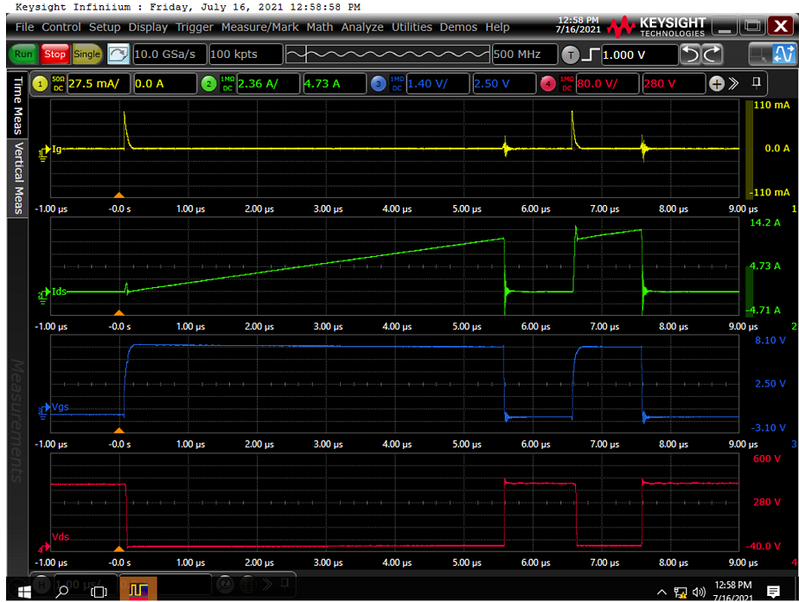This screenshot has height=602, width=799.
Task: Click the trigger T icon
Action: [x=570, y=54]
